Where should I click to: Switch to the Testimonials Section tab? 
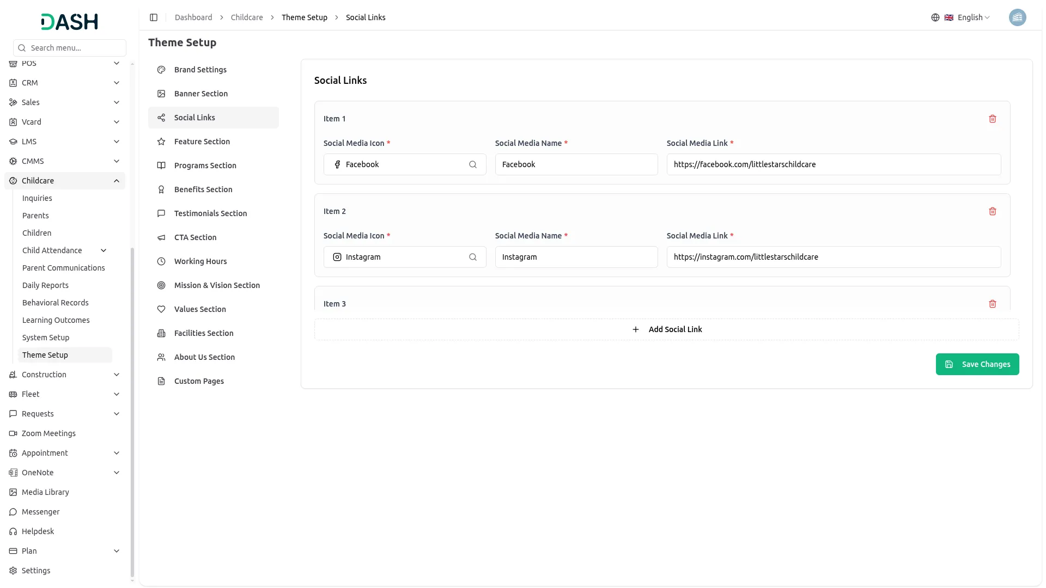(x=210, y=213)
